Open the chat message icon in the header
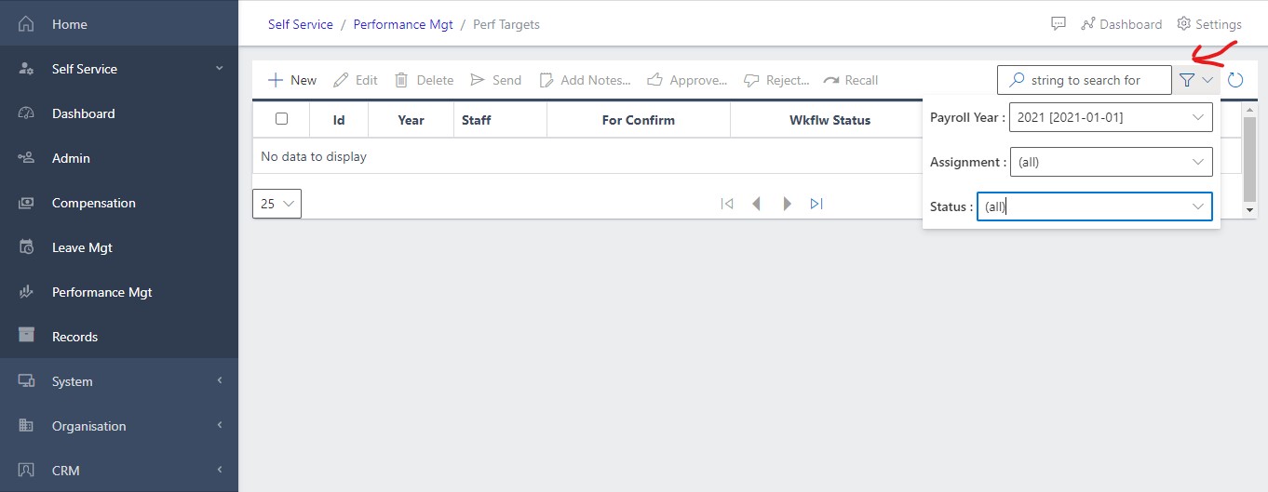The width and height of the screenshot is (1268, 492). click(x=1059, y=24)
